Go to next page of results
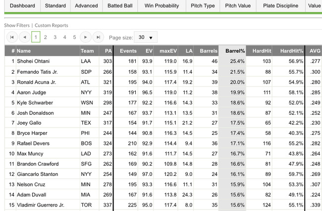The width and height of the screenshot is (322, 211). [85, 37]
